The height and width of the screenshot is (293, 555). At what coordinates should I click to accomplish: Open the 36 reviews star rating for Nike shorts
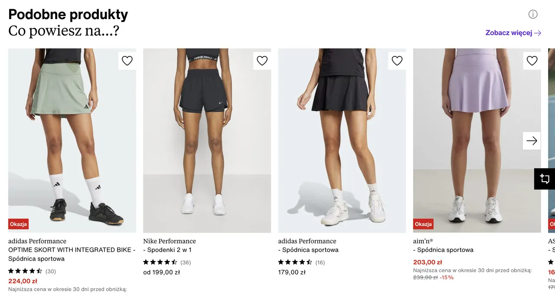(166, 262)
